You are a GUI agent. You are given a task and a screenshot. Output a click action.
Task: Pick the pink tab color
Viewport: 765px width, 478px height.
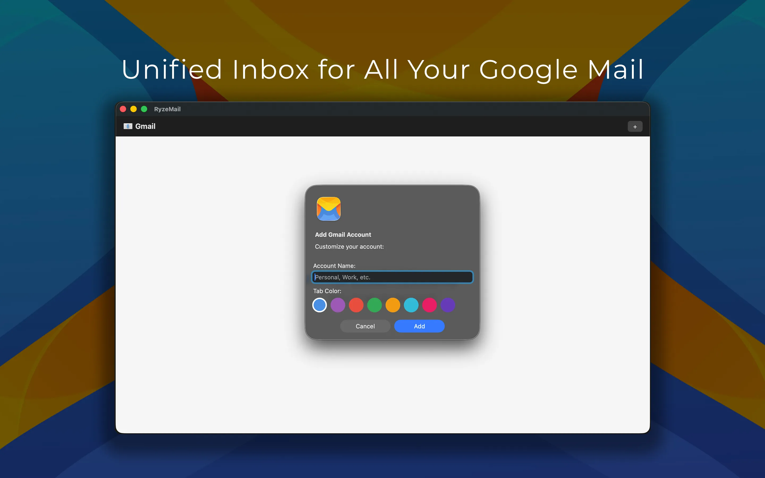click(429, 305)
